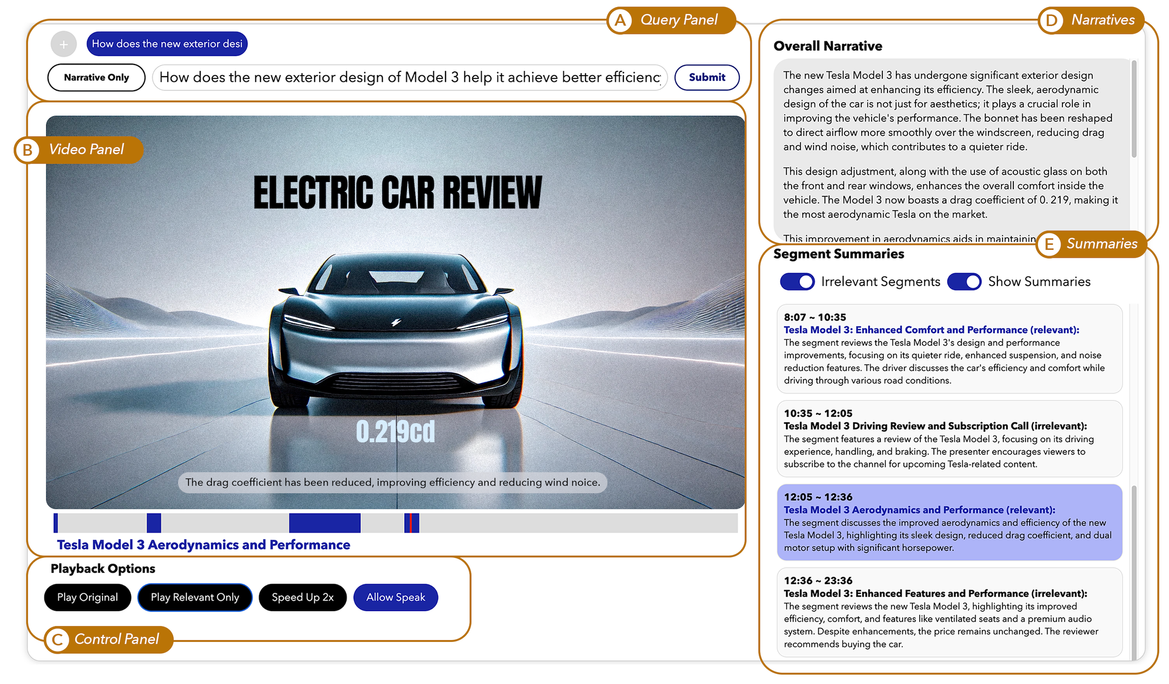This screenshot has width=1169, height=684.
Task: Jump to the widest blue timeline segment
Action: pyautogui.click(x=325, y=523)
